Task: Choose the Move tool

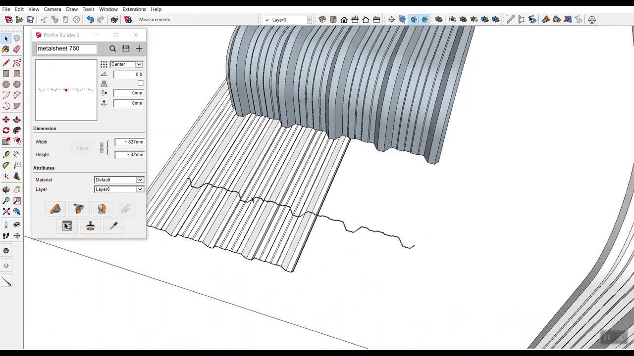Action: click(6, 120)
